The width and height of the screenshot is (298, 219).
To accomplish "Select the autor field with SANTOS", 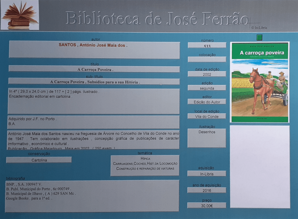I will [94, 50].
